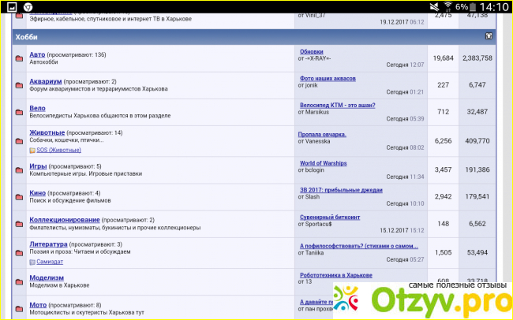
Task: Click folder icon beside Аквариум forum
Action: click(19, 84)
